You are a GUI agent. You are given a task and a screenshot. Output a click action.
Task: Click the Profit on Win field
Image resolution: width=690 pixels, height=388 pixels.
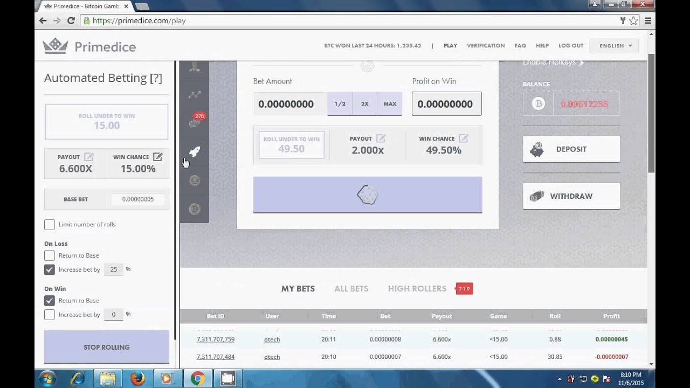pyautogui.click(x=447, y=104)
